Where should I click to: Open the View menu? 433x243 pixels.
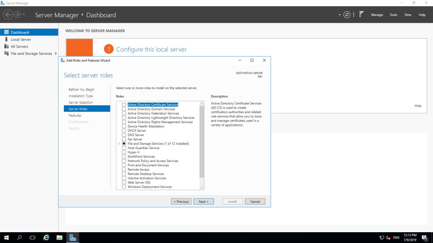click(408, 15)
